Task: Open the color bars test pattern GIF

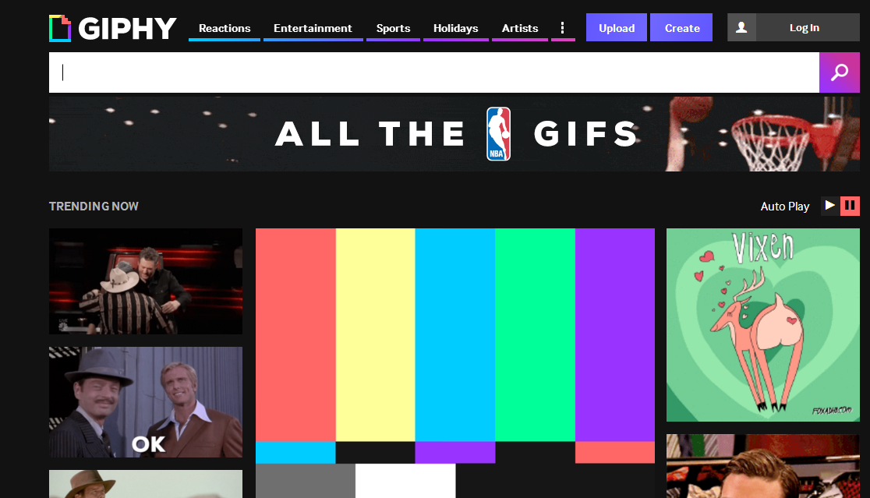Action: coord(455,363)
